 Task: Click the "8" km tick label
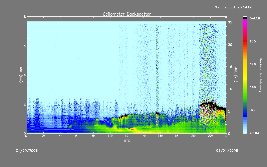25,17
